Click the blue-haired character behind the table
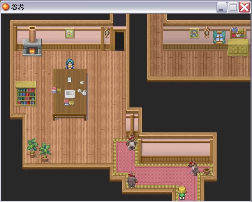Image resolution: width=252 pixels, height=202 pixels. pos(70,64)
